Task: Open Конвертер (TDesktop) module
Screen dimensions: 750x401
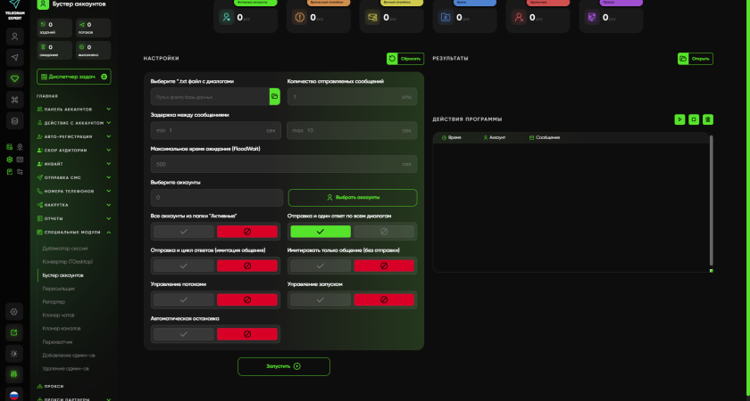Action: [x=68, y=262]
